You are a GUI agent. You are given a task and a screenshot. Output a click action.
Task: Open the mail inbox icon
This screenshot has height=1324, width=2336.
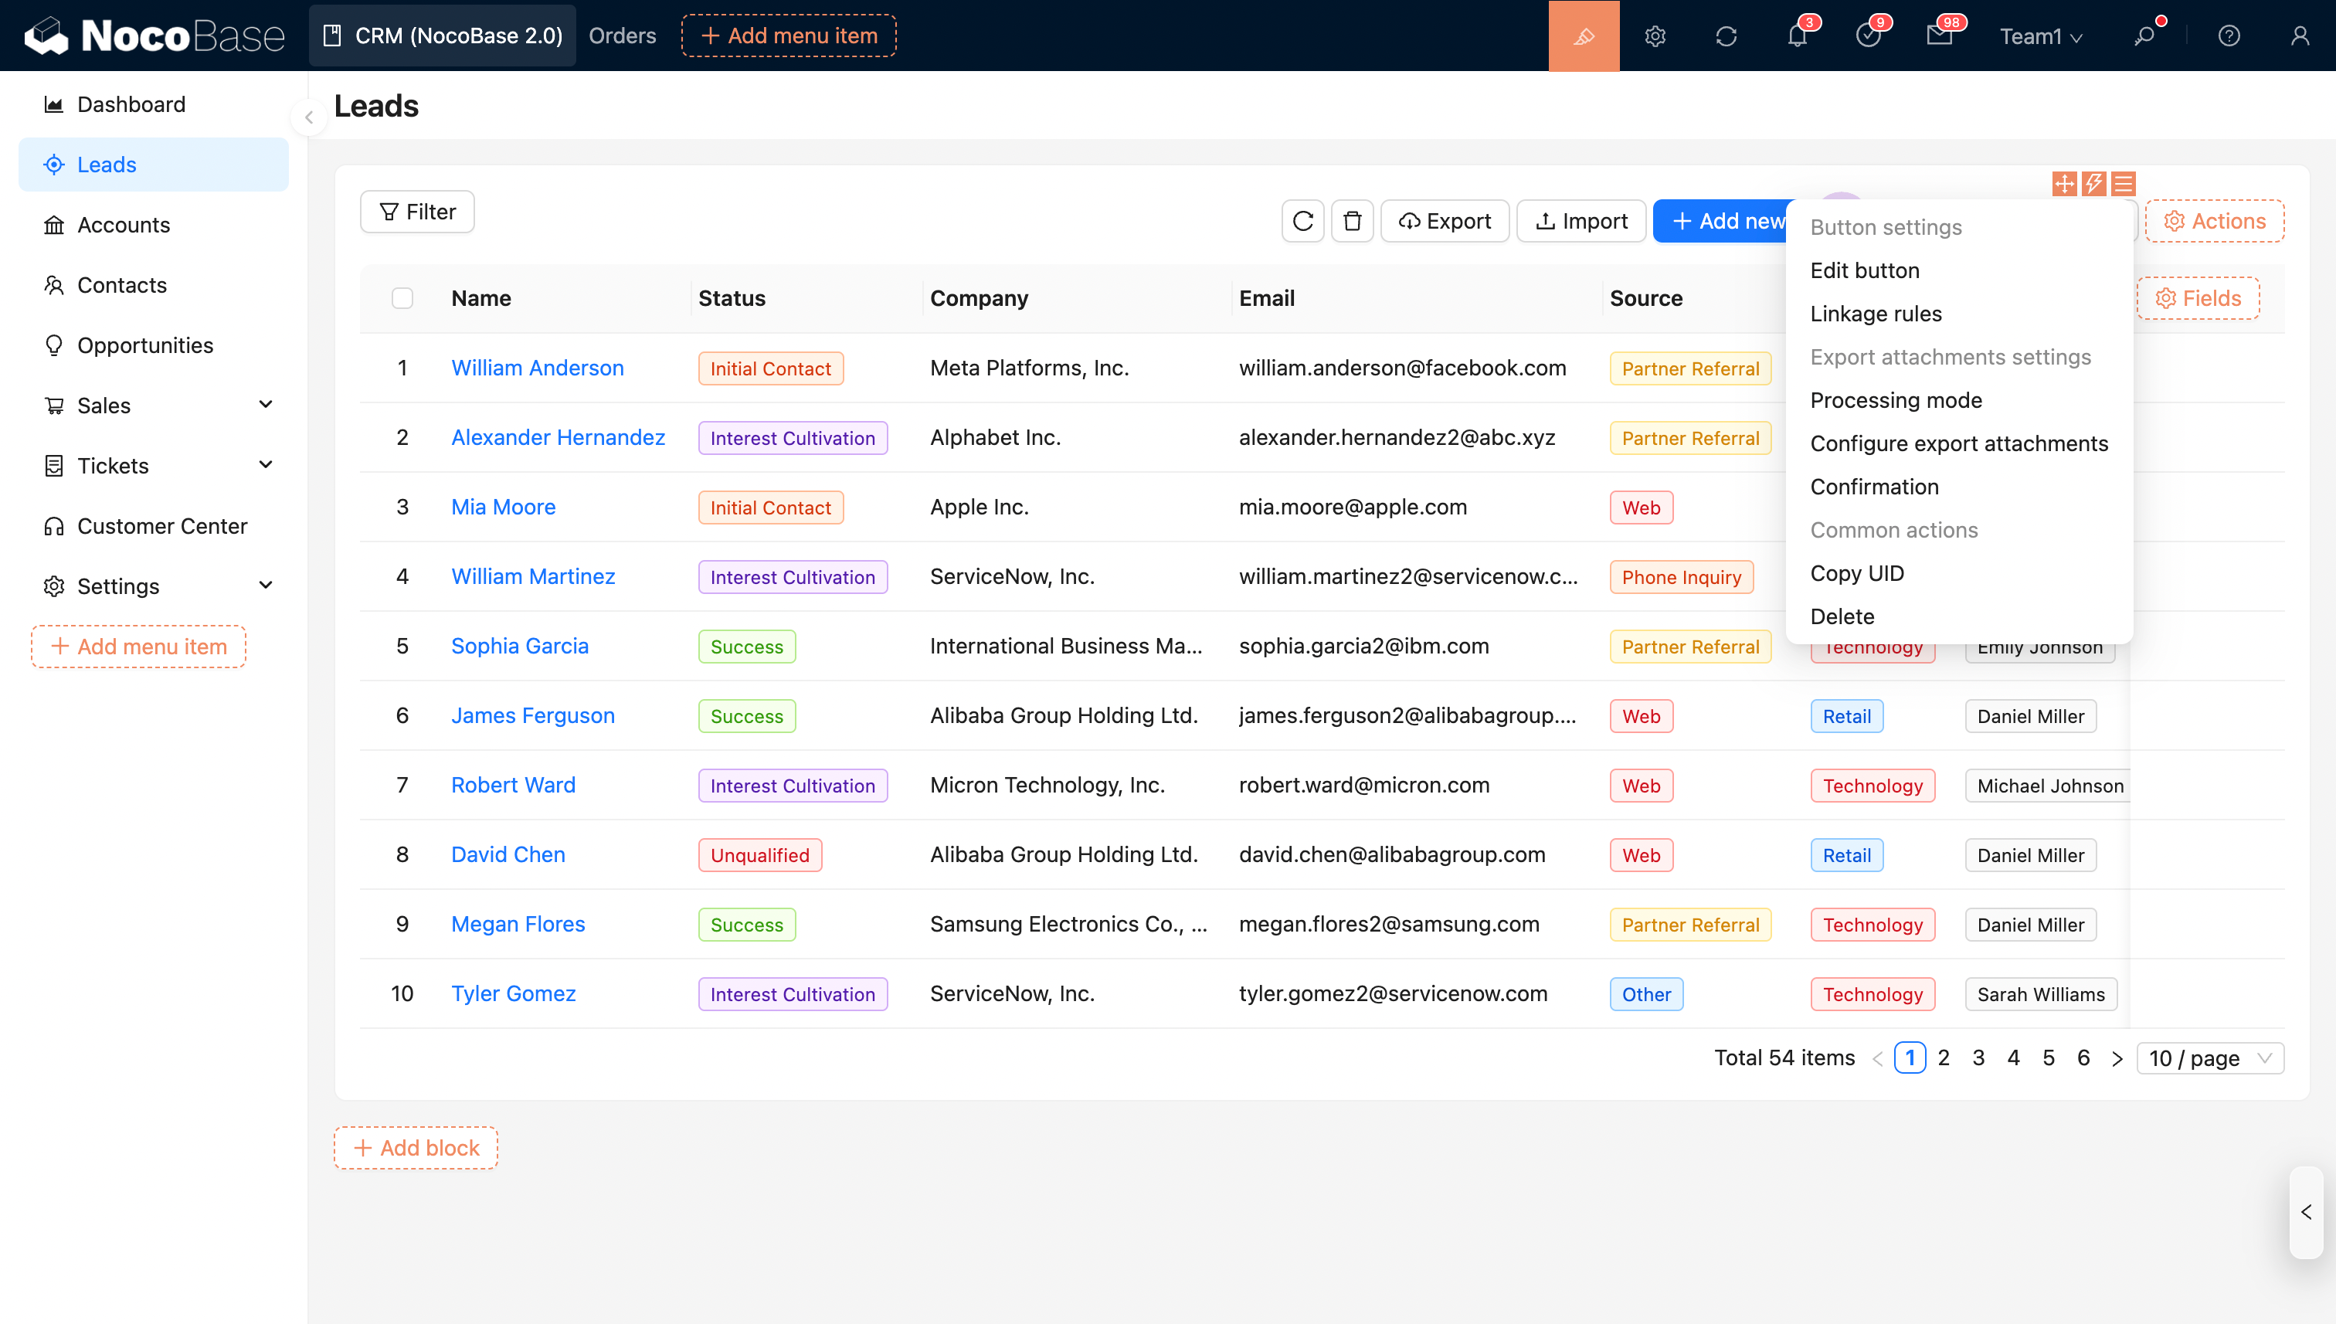click(1939, 36)
